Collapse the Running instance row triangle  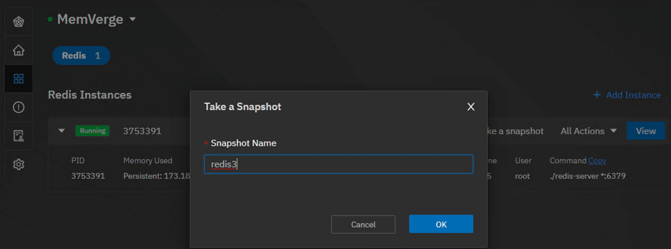point(61,131)
